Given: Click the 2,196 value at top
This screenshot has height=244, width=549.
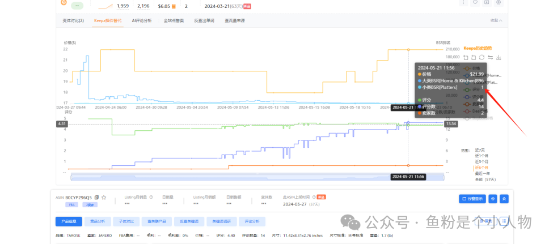Looking at the screenshot, I should click(x=143, y=6).
